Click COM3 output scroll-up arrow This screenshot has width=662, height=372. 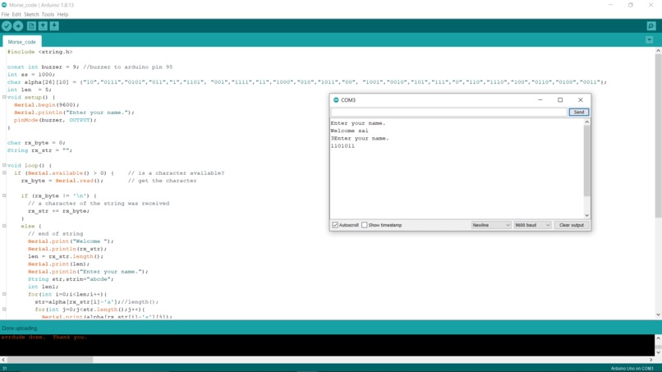pos(586,122)
